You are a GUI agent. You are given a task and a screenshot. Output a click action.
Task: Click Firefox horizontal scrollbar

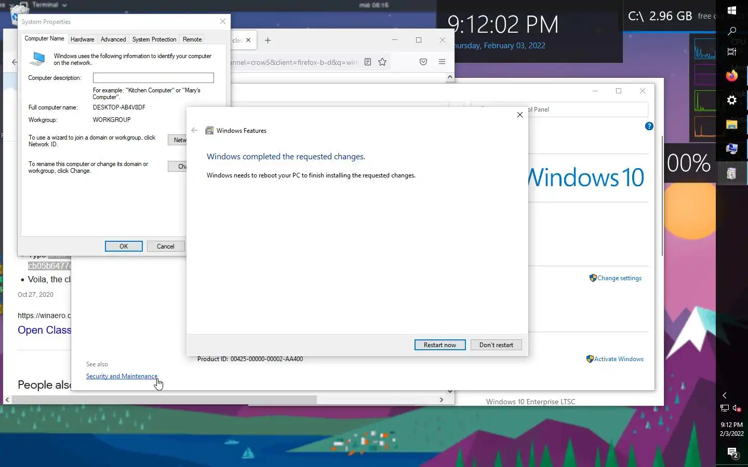tap(164, 400)
